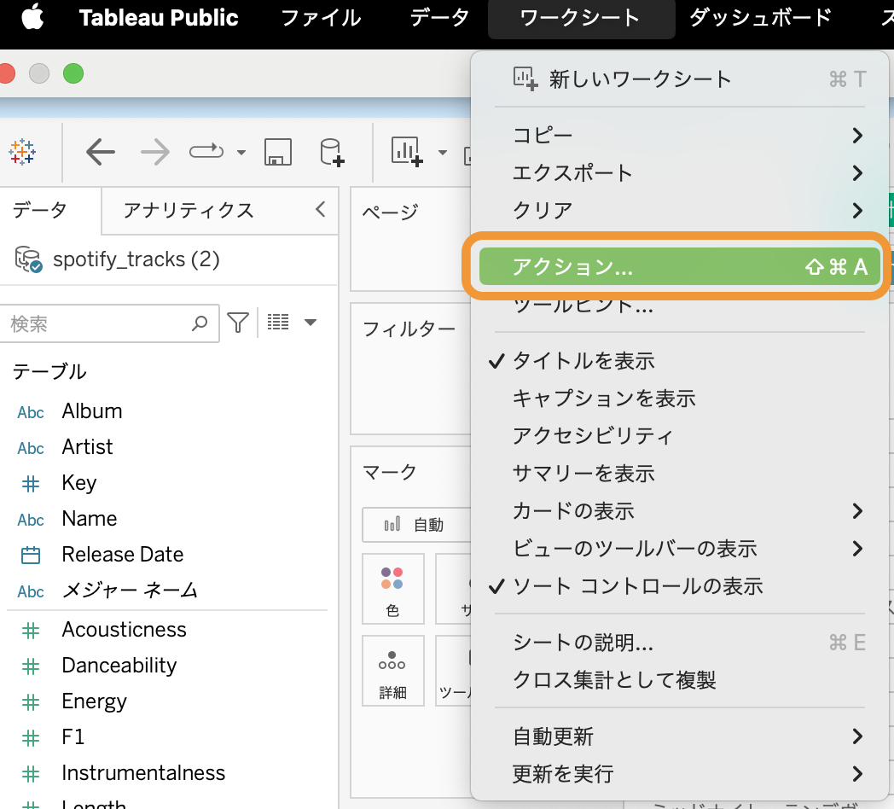The image size is (894, 809).
Task: Click the Tableau logo start page icon
Action: [x=22, y=152]
